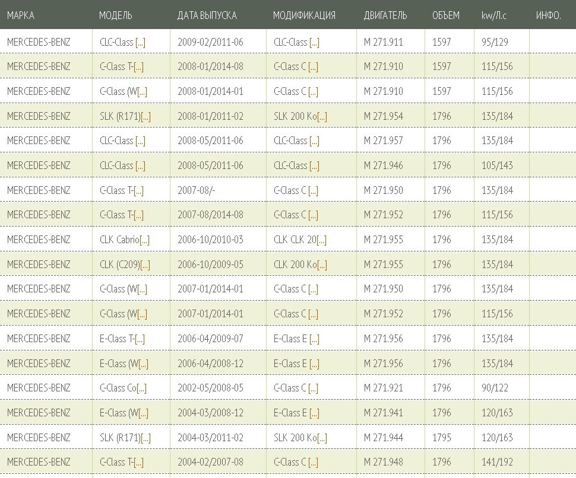Expand SLK 200 Ko [...] in the M 271.944 row
This screenshot has width=576, height=478.
pos(322,438)
